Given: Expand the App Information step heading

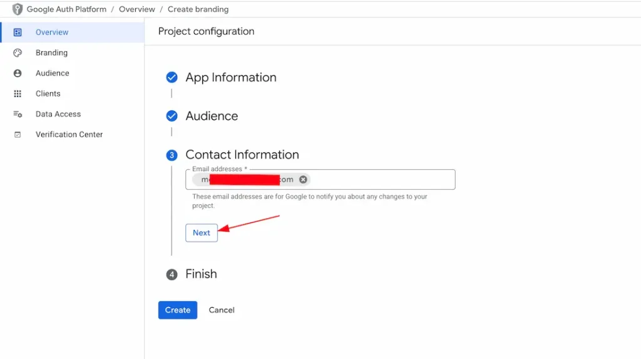Looking at the screenshot, I should (x=230, y=78).
